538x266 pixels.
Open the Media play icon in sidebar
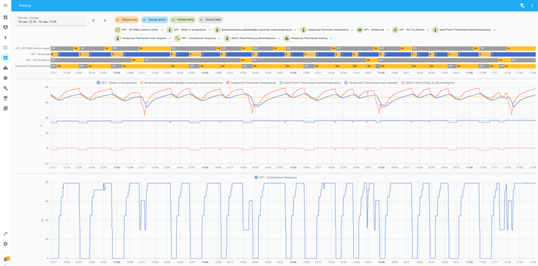[5, 108]
